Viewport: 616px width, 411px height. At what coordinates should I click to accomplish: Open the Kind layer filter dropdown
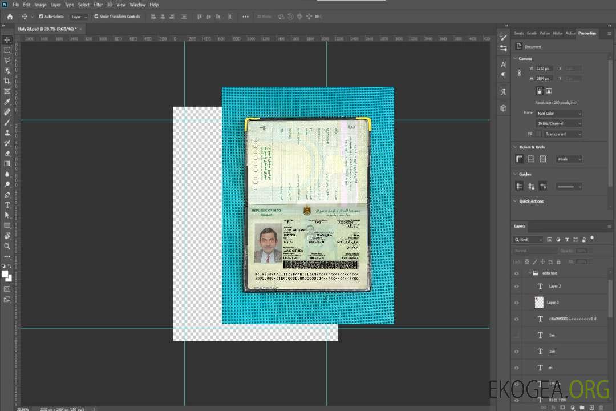tap(528, 240)
